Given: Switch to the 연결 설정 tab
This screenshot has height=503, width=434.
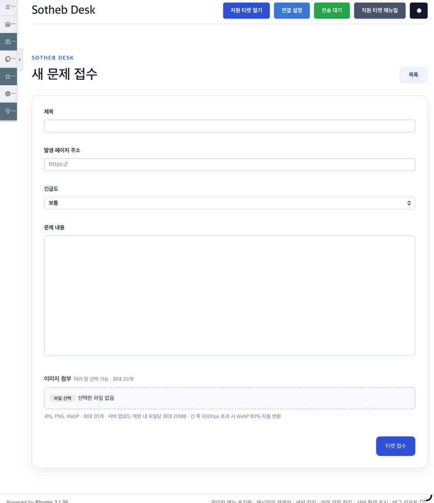Looking at the screenshot, I should click(x=292, y=10).
